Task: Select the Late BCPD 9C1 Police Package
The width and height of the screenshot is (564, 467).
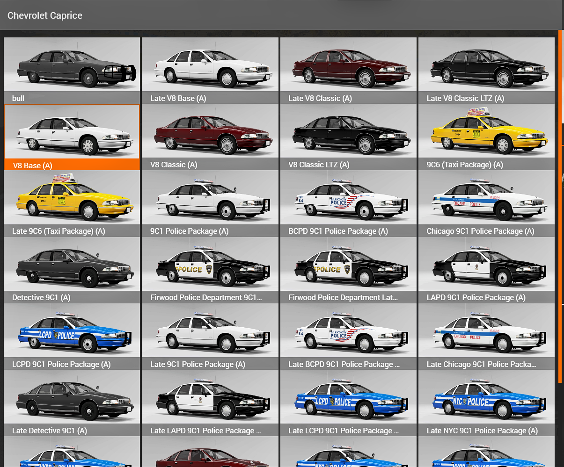Action: pos(348,337)
